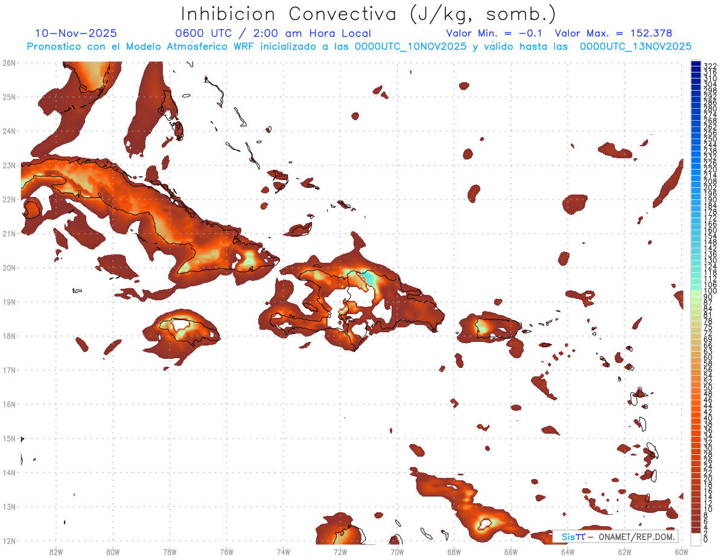Select the "Valor Max. = 152.378" text

click(613, 33)
